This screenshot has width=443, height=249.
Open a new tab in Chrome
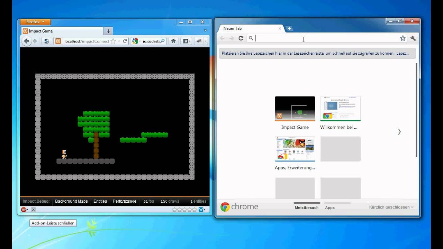tap(289, 28)
